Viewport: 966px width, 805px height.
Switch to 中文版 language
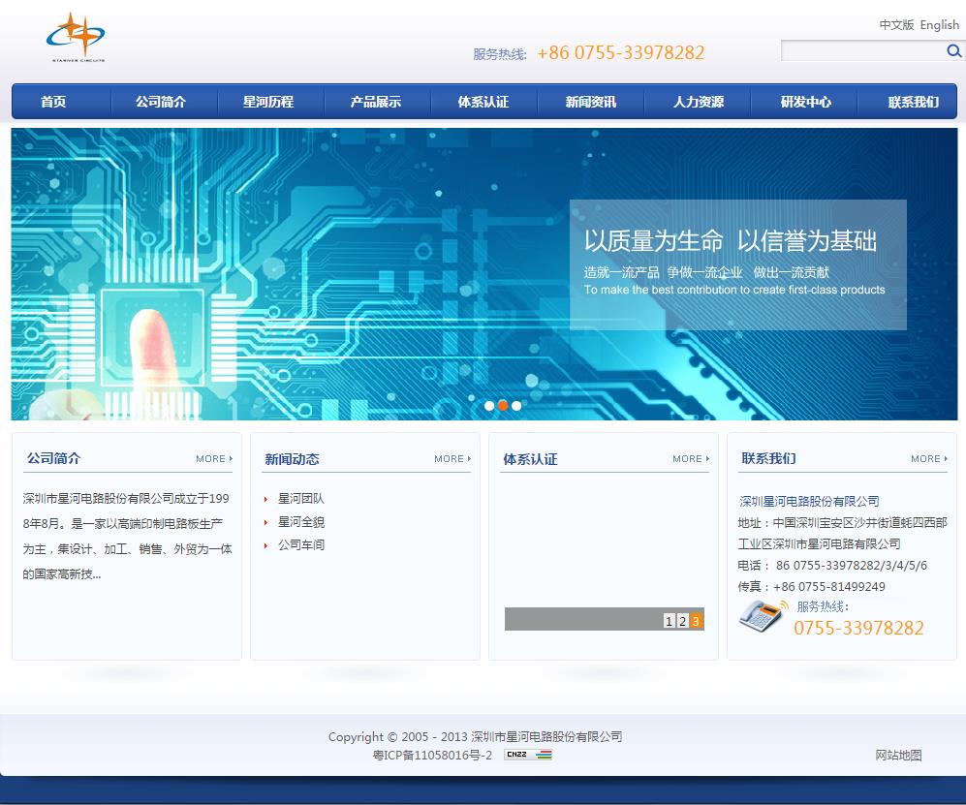(896, 24)
